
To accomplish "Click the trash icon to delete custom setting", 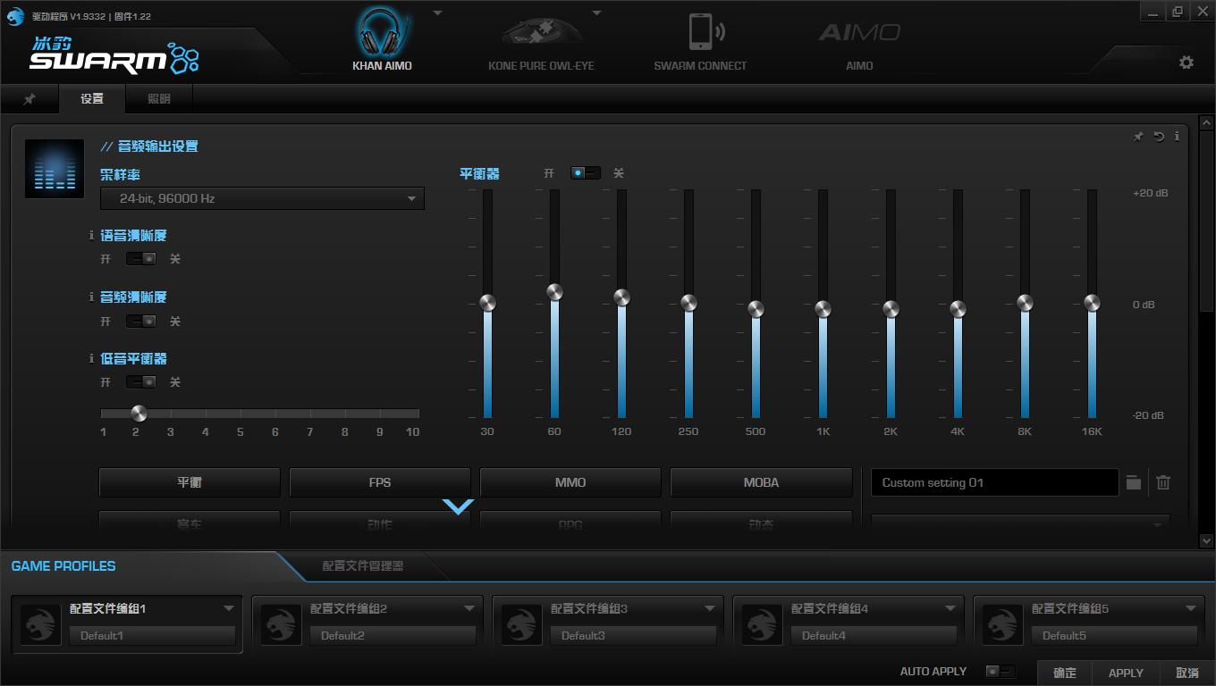I will 1163,482.
